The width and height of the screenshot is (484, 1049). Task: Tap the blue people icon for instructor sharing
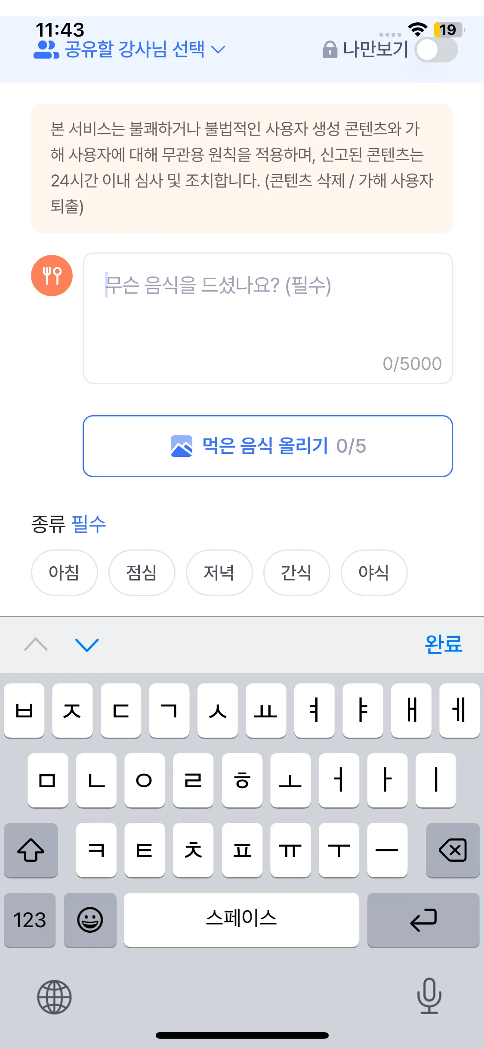pos(46,50)
